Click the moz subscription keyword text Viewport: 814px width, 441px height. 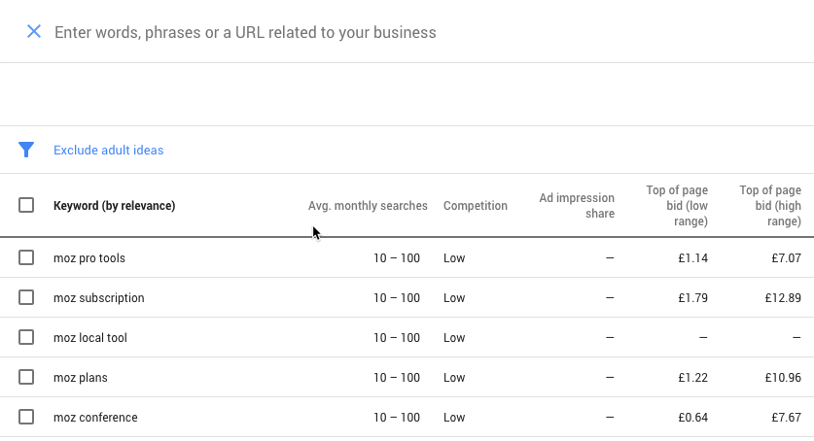point(99,298)
